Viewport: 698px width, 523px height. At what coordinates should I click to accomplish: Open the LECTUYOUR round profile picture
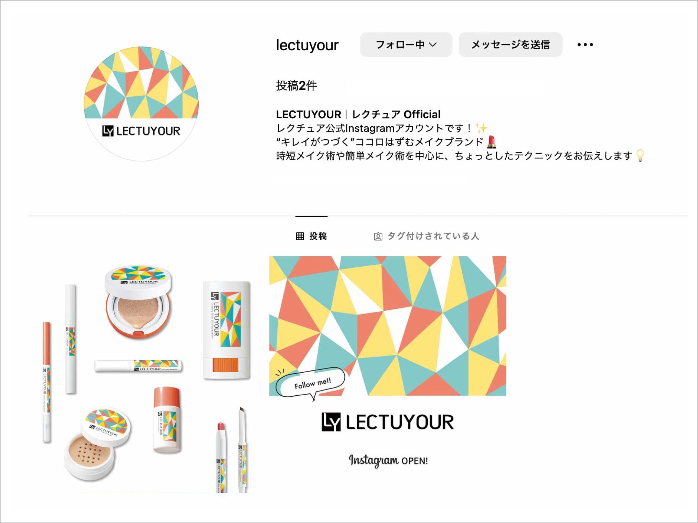(x=141, y=104)
